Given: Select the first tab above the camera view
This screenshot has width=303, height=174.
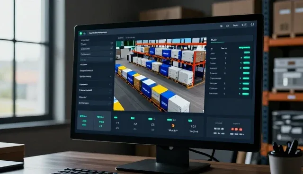Looking at the screenshot, I should pos(120,38).
